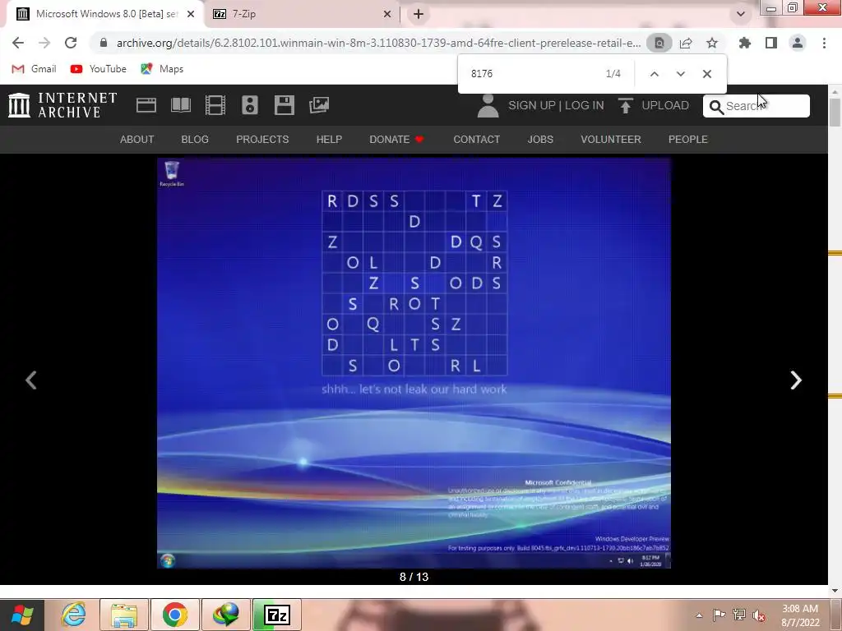Click the UPLOAD button
The width and height of the screenshot is (842, 631).
tap(654, 105)
